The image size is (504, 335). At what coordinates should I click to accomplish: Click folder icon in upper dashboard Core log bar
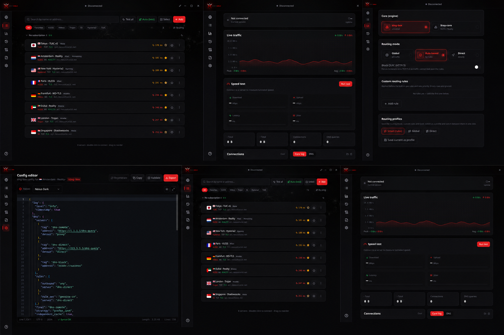pyautogui.click(x=347, y=154)
